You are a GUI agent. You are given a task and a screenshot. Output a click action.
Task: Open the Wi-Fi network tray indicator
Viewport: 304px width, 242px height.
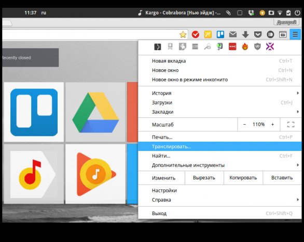click(x=280, y=13)
